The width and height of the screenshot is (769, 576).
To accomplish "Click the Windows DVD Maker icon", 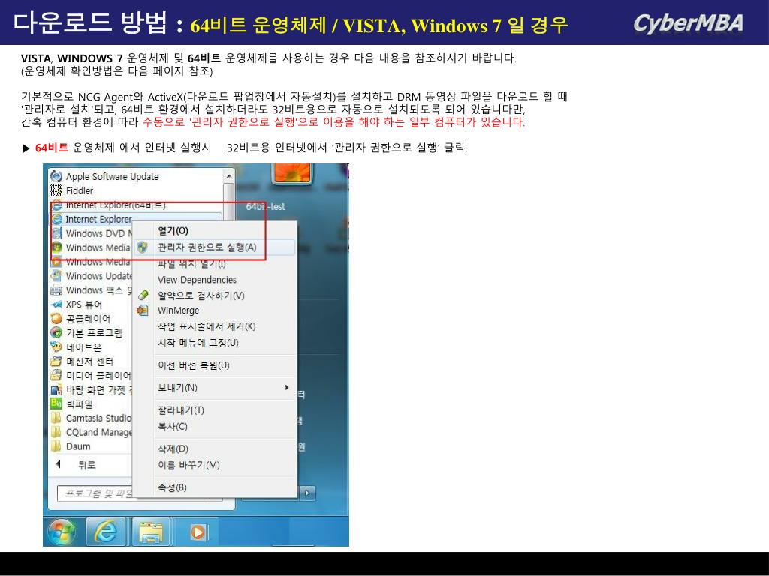I will click(x=57, y=233).
